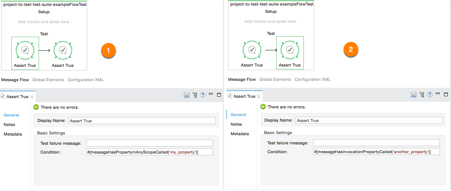Viewport: 451px width, 191px height.
Task: Click the Condition field containing 'another_property'
Action: point(376,152)
